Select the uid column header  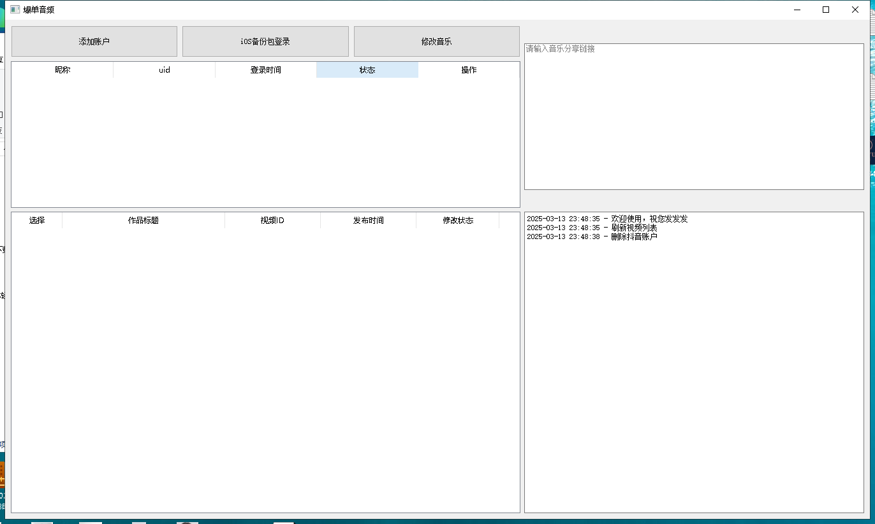pyautogui.click(x=164, y=70)
